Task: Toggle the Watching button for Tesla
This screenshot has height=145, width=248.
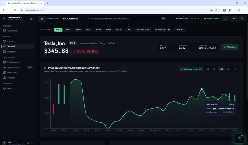Action: [x=230, y=47]
